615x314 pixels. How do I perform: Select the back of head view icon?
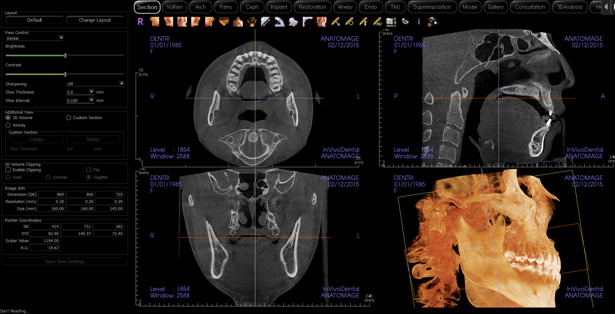point(252,22)
